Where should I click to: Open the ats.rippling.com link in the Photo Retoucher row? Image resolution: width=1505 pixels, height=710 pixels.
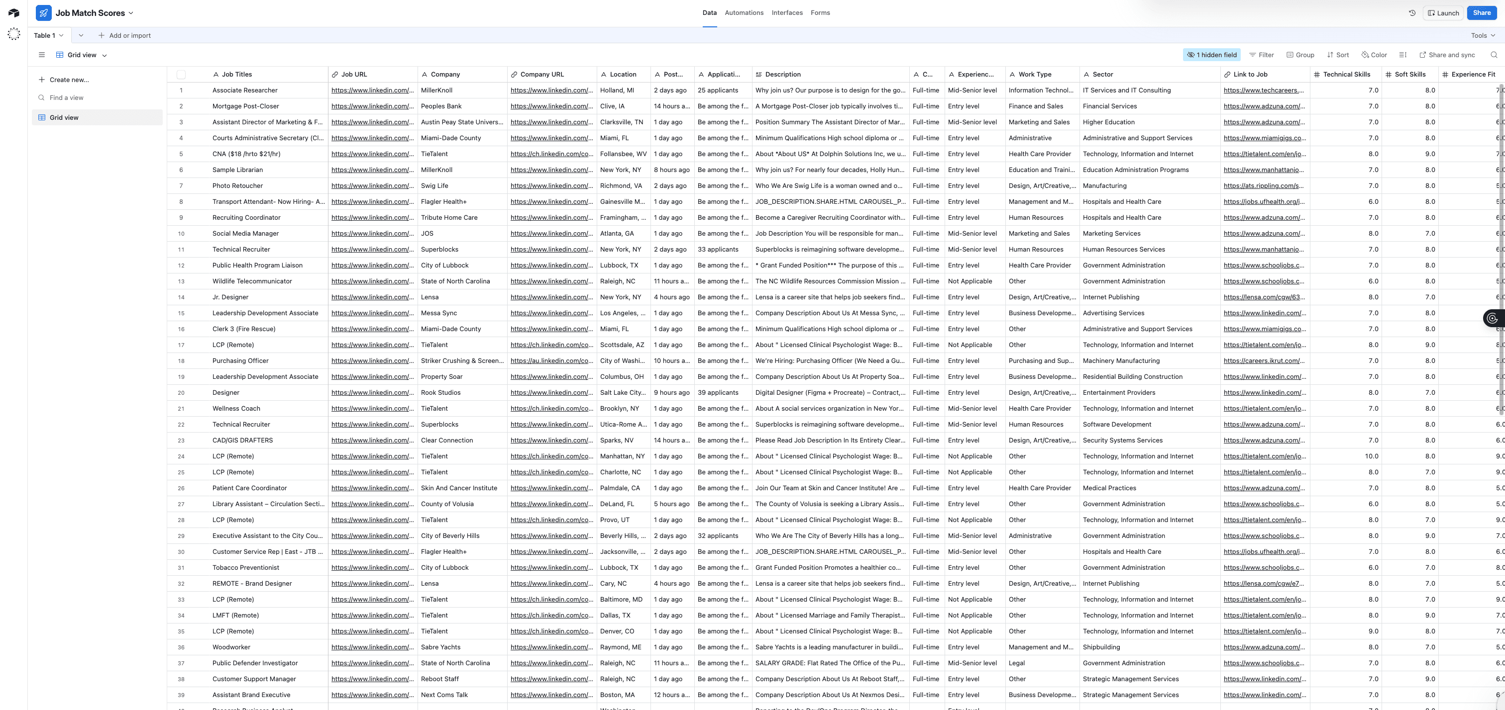(1264, 185)
